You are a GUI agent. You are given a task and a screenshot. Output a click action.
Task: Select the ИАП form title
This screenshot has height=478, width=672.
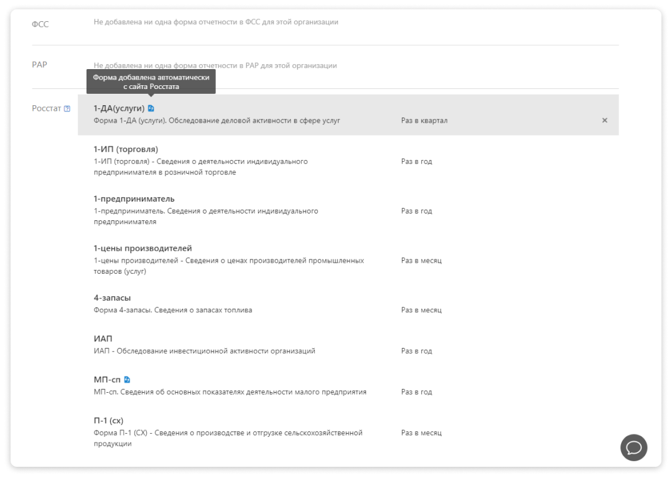[103, 339]
